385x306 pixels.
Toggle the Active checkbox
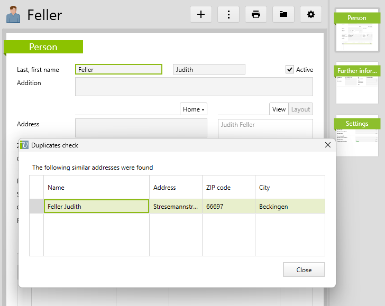290,69
